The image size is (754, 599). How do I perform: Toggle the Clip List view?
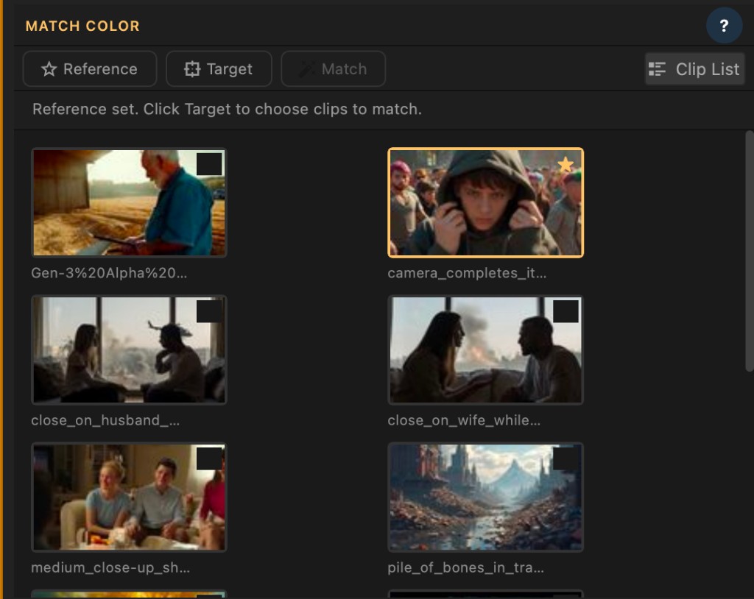click(x=694, y=68)
